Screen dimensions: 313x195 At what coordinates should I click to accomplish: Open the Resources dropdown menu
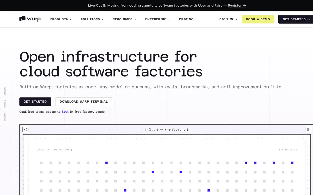point(125,19)
